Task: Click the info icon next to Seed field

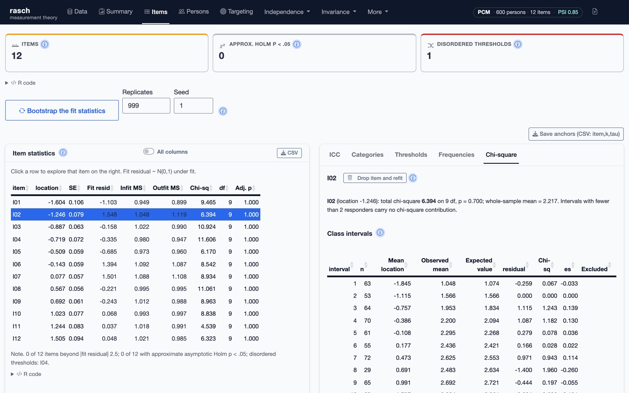Action: 223,111
